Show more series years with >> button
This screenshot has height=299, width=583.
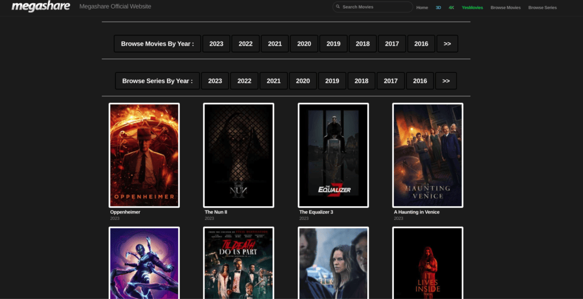tap(446, 81)
